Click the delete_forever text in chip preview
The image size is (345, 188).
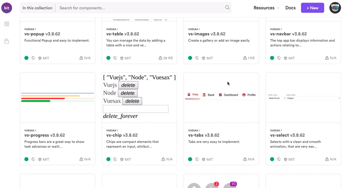point(120,116)
